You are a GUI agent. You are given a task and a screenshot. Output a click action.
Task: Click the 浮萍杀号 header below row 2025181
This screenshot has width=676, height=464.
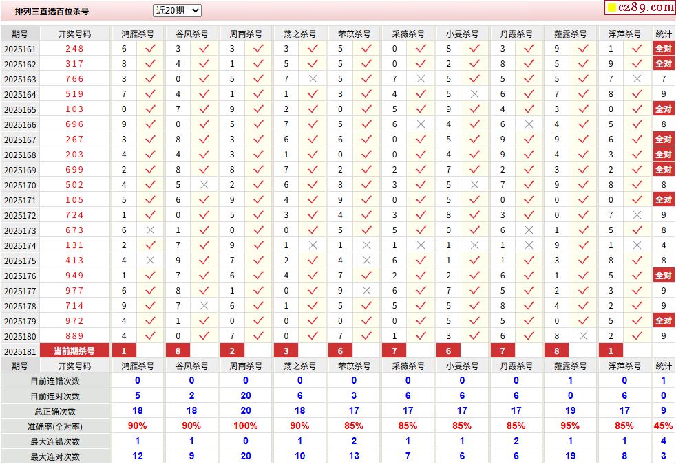pos(624,366)
